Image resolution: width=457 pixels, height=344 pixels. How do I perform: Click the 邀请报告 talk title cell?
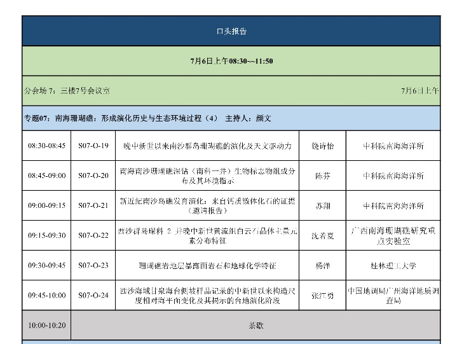[x=208, y=205]
